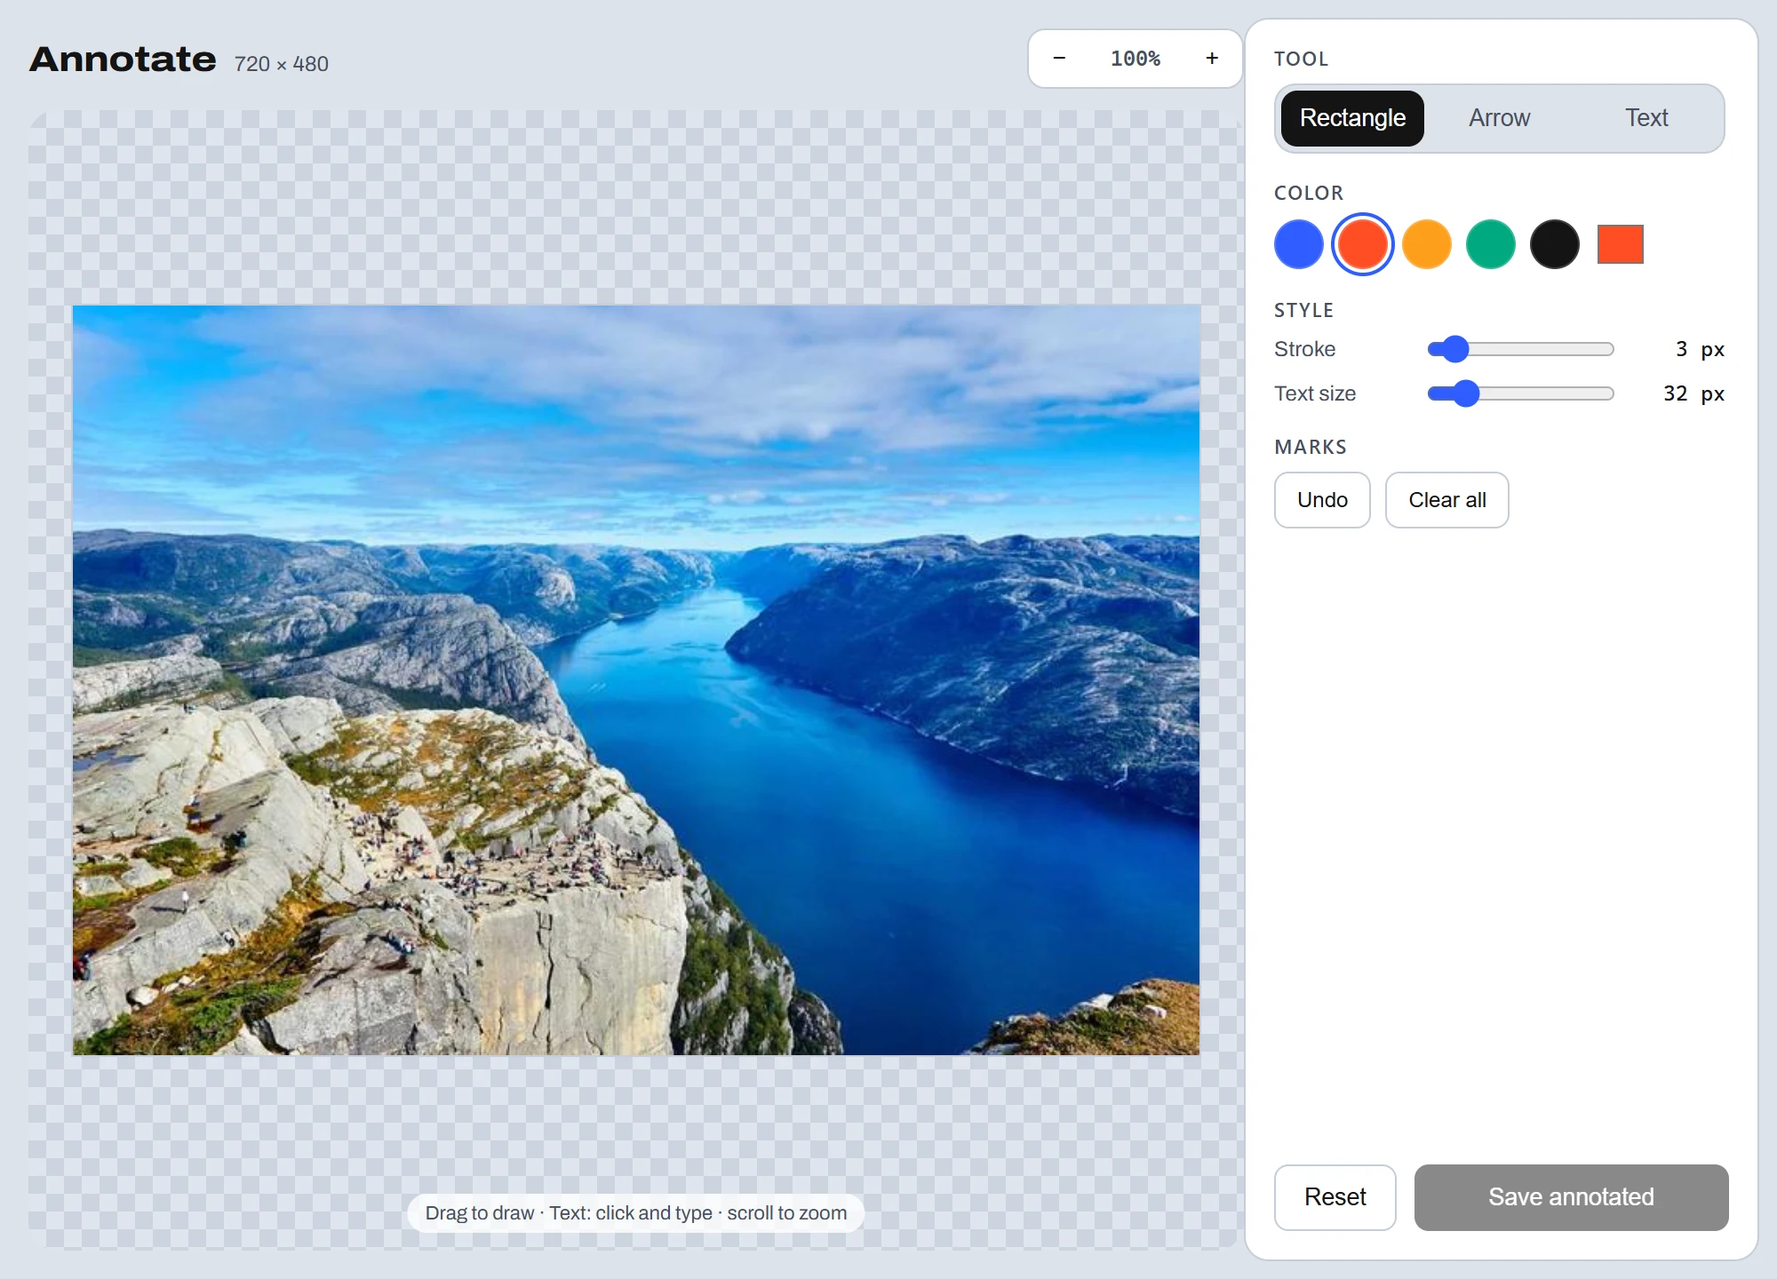The width and height of the screenshot is (1777, 1279).
Task: Zoom in with the plus button
Action: [1212, 59]
